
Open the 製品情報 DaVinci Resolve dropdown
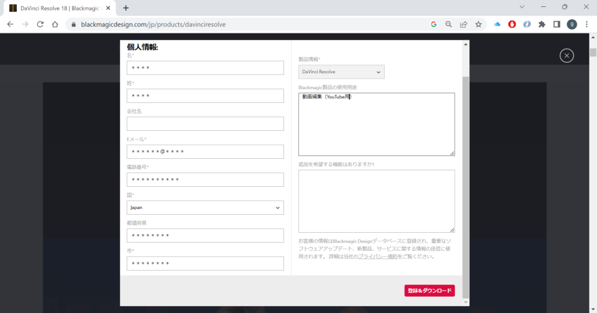(341, 72)
